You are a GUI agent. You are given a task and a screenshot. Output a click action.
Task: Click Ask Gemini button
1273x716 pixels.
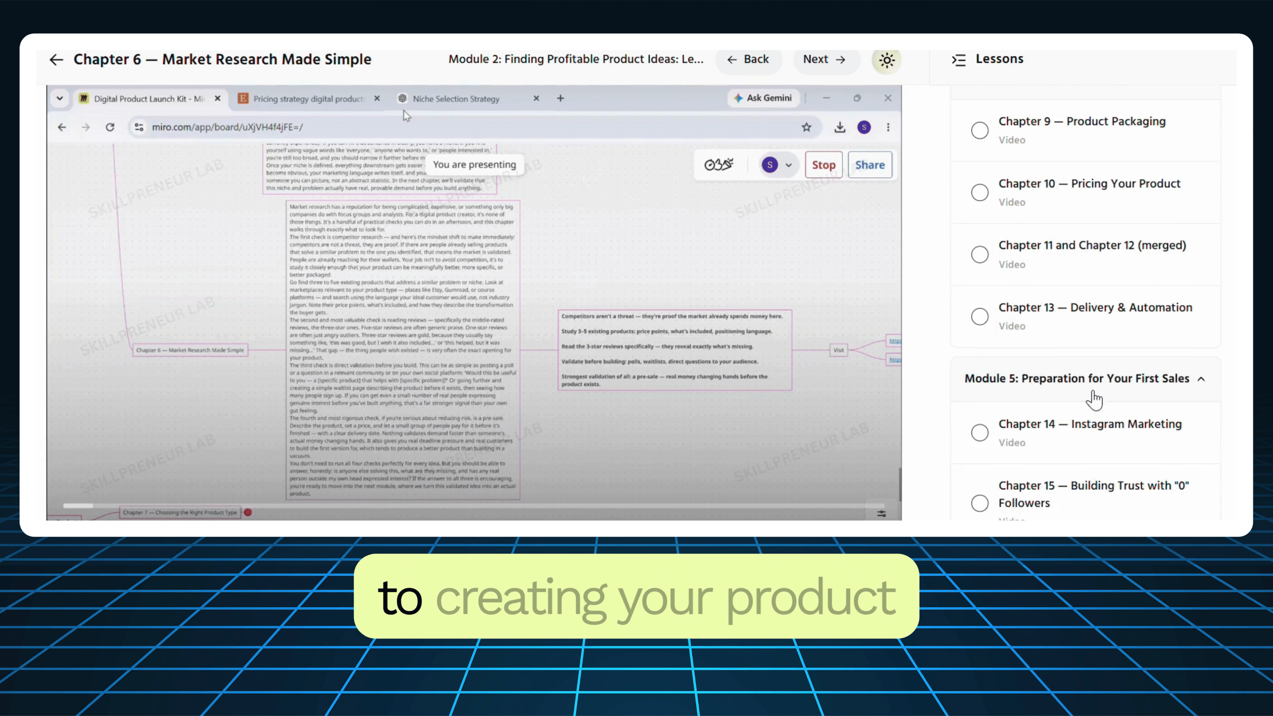click(x=764, y=98)
